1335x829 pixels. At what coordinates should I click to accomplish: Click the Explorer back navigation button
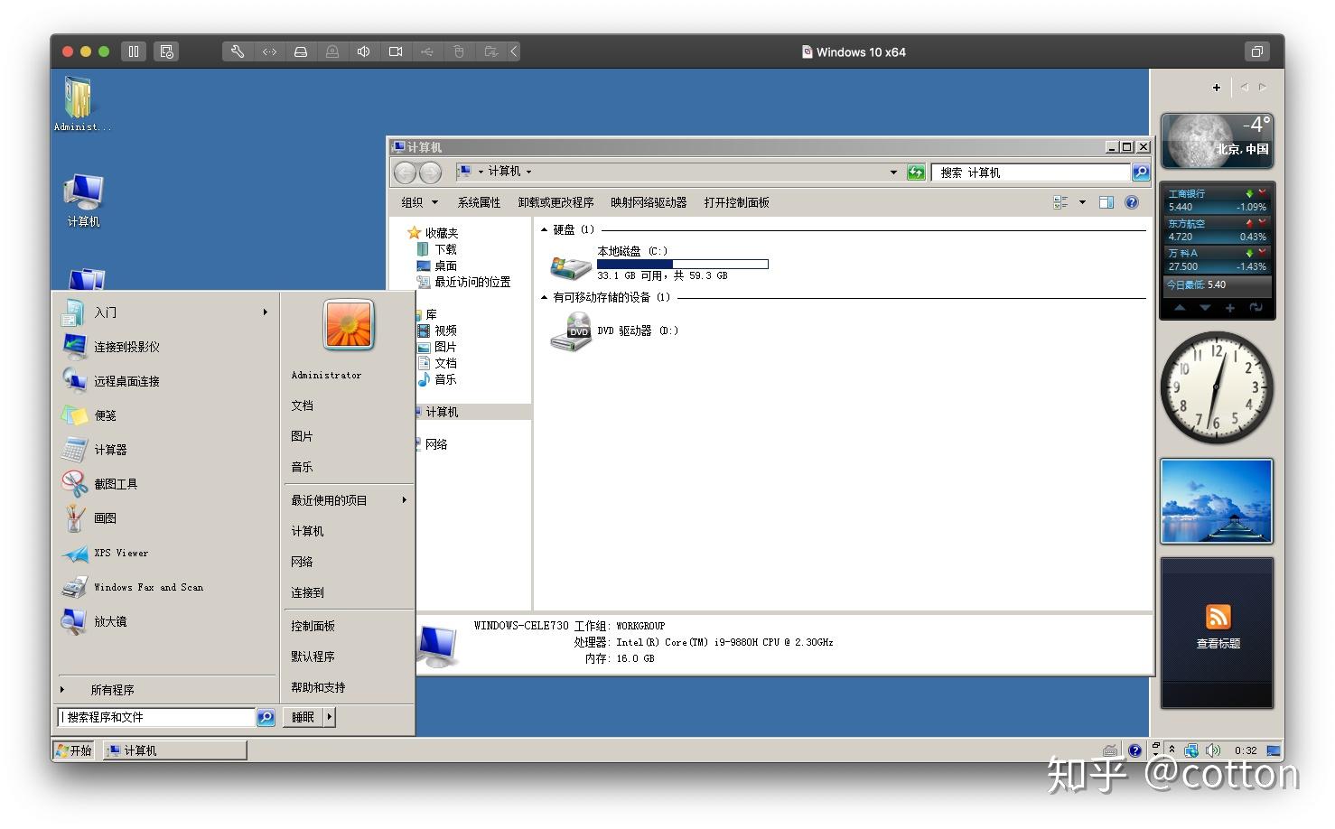click(406, 172)
